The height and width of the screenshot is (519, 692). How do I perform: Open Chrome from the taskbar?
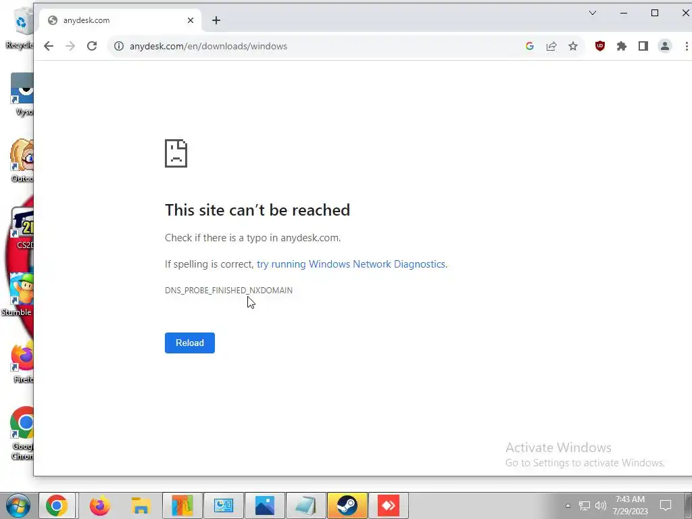click(x=57, y=505)
